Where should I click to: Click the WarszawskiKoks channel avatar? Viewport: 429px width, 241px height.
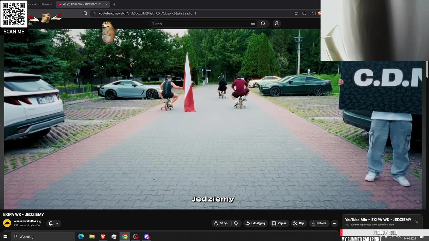coord(7,223)
